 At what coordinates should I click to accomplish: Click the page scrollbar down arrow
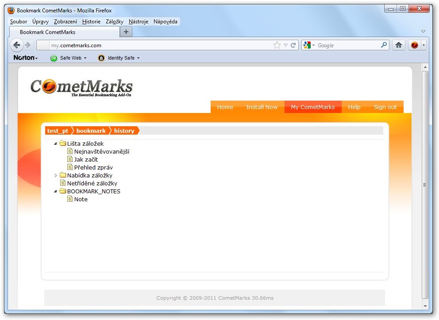tap(425, 306)
